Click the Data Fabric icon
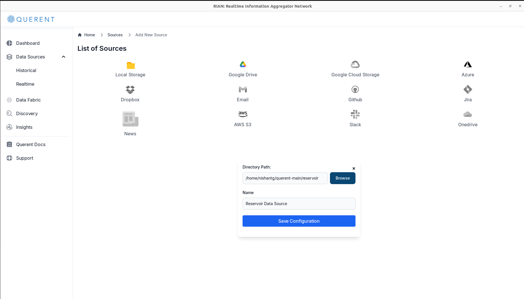The width and height of the screenshot is (524, 299). coord(9,100)
